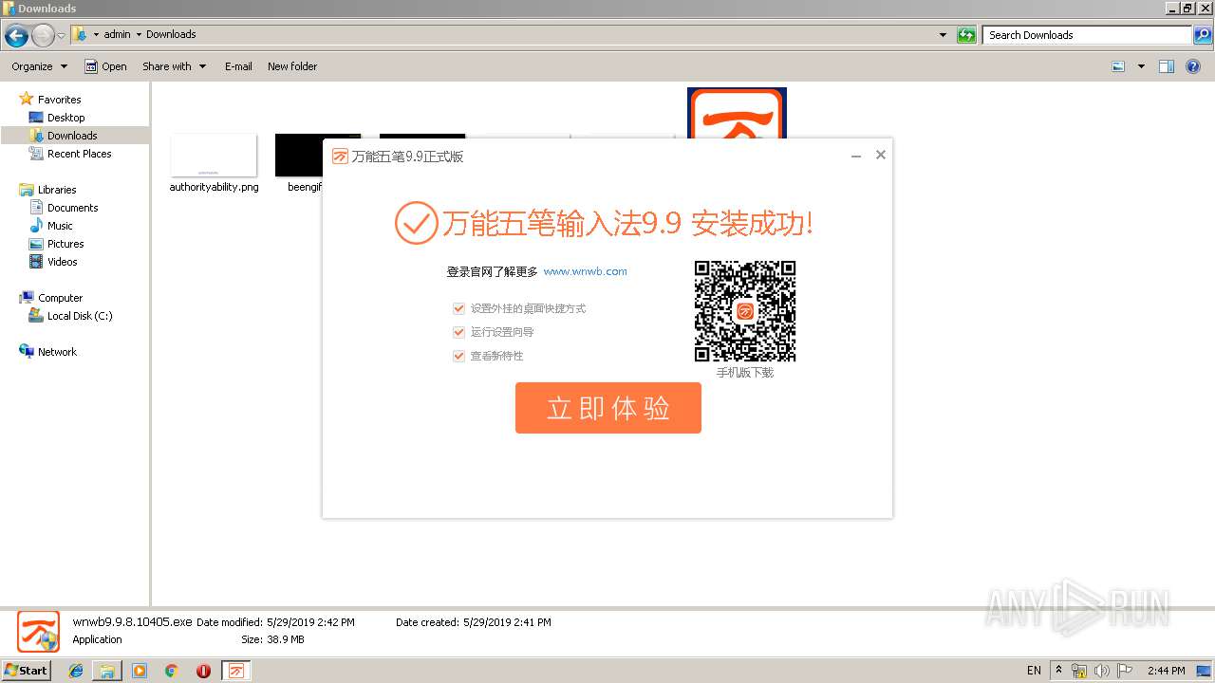The width and height of the screenshot is (1215, 683).
Task: Open the www.wnwb.com website link
Action: click(x=585, y=271)
